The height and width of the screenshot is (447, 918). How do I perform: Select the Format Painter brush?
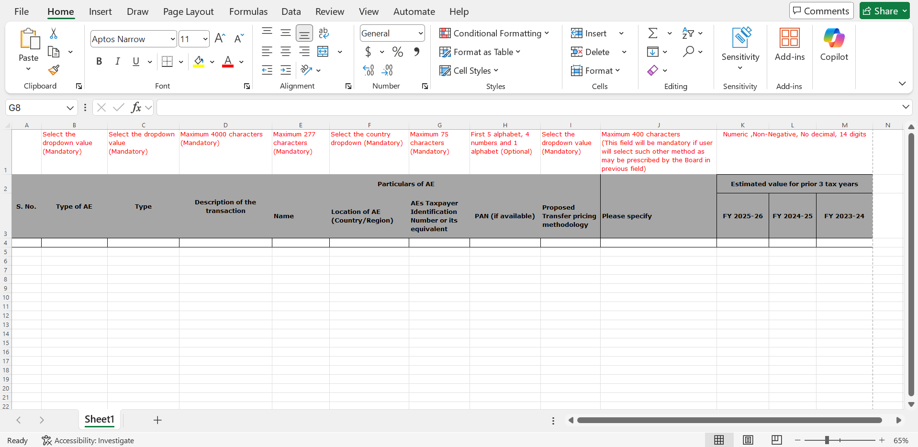54,70
